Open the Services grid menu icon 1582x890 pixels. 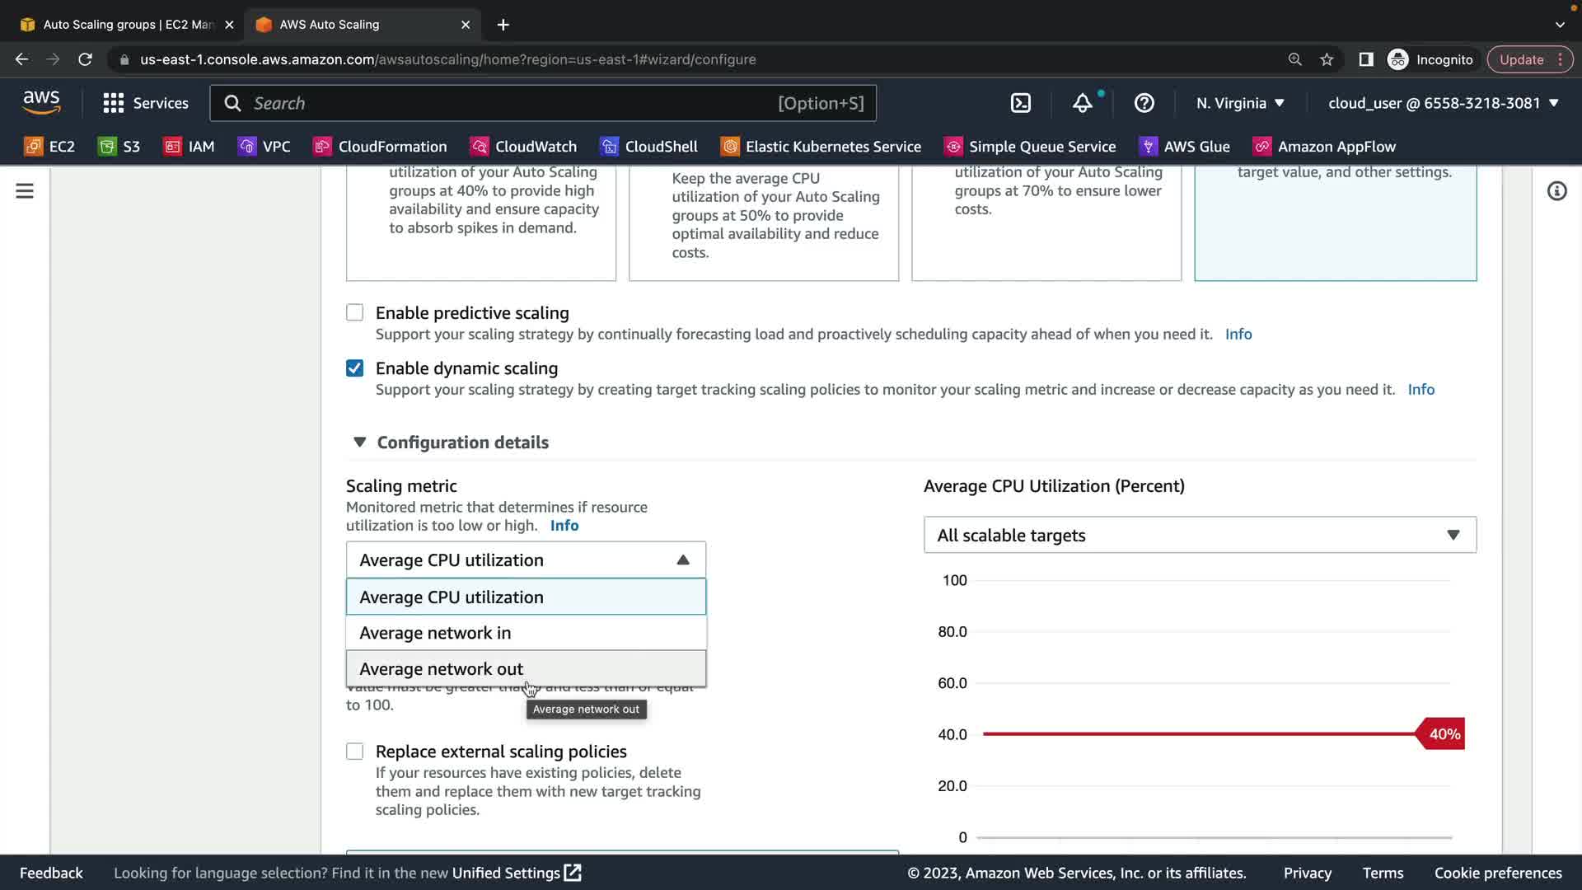click(x=113, y=103)
